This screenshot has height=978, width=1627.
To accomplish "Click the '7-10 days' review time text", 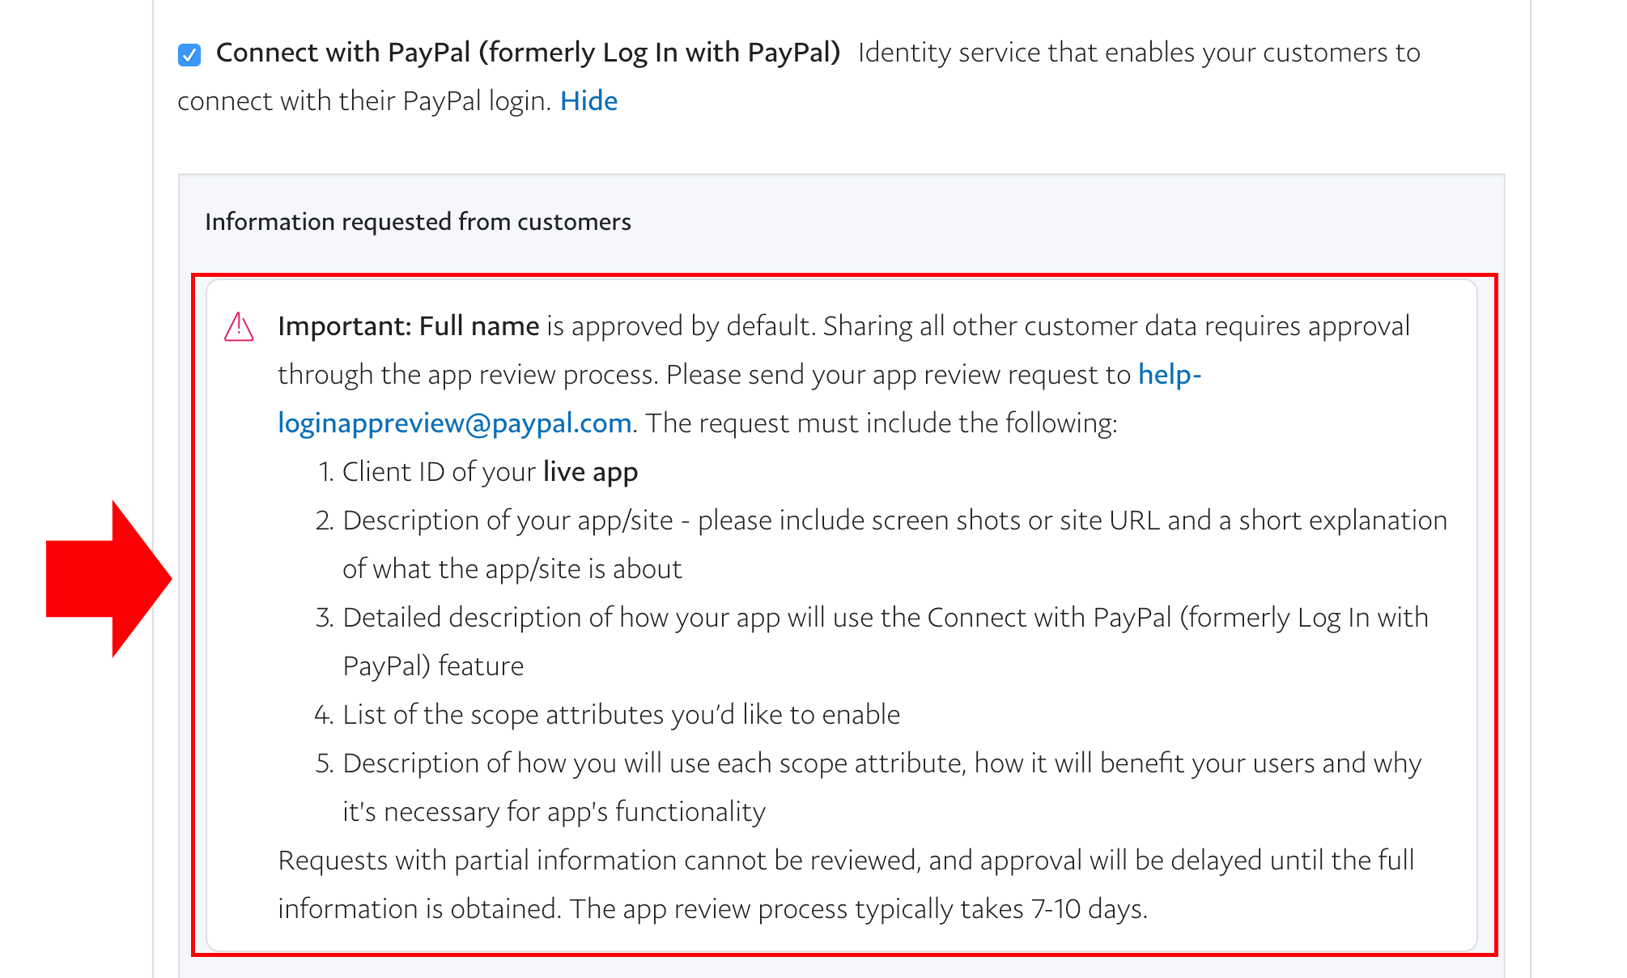I will point(1088,909).
